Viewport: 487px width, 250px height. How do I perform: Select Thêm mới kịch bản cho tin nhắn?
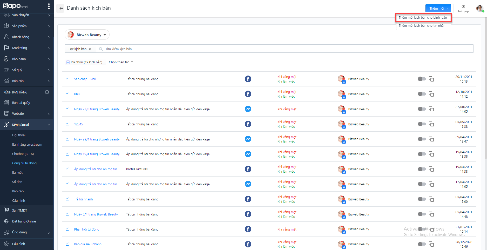pos(422,26)
